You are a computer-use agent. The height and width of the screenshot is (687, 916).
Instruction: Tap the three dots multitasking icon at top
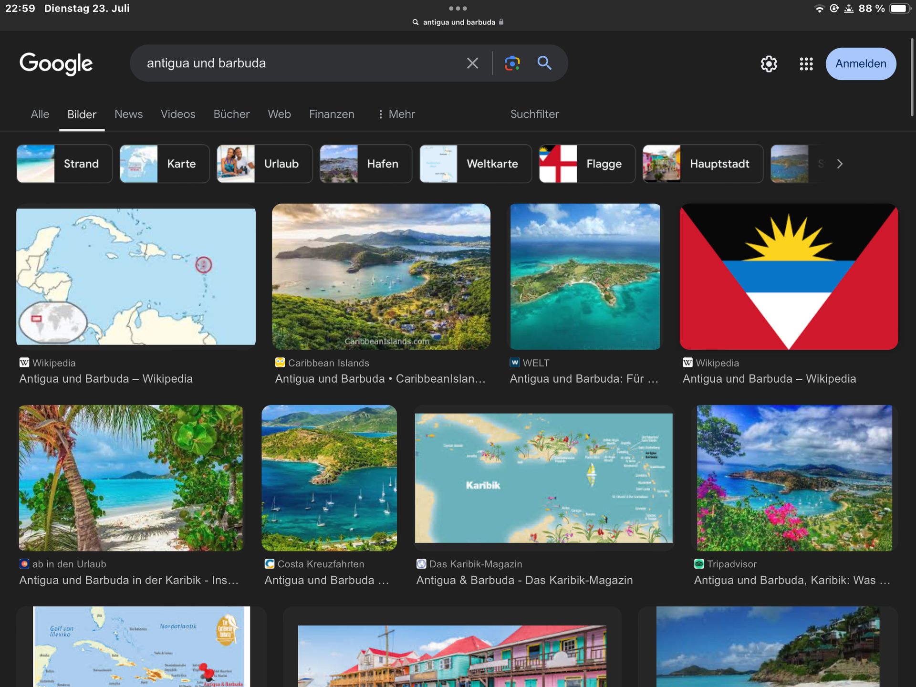click(458, 8)
